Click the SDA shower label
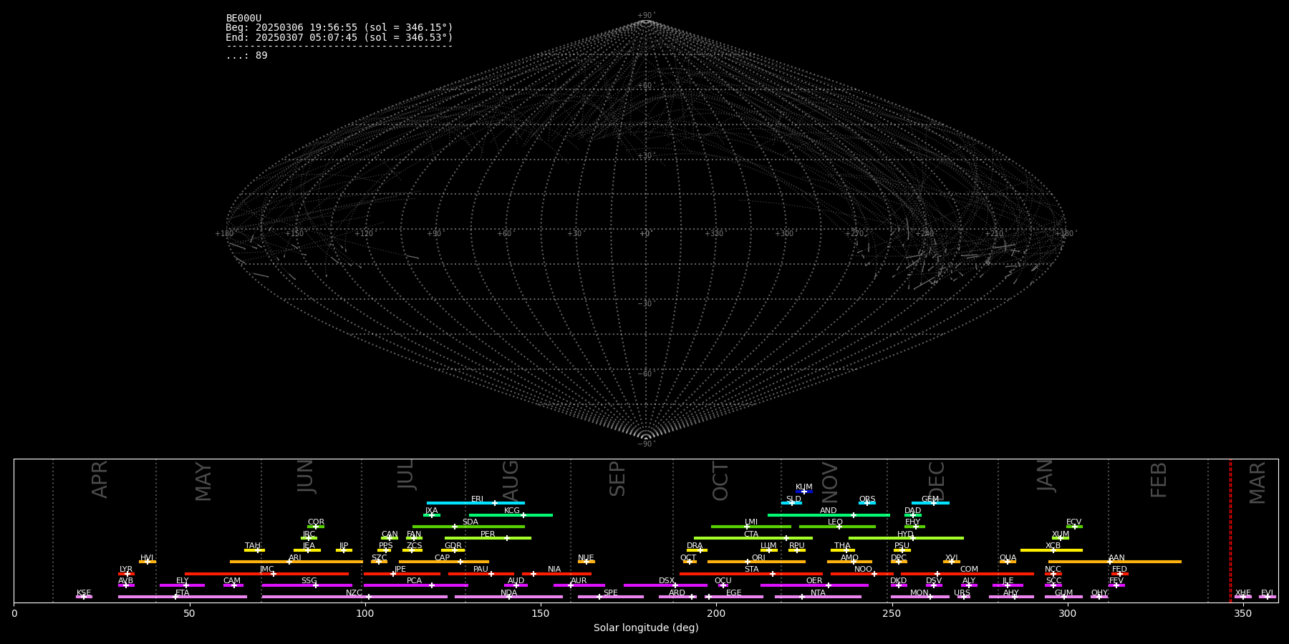This screenshot has height=644, width=1289. (470, 522)
